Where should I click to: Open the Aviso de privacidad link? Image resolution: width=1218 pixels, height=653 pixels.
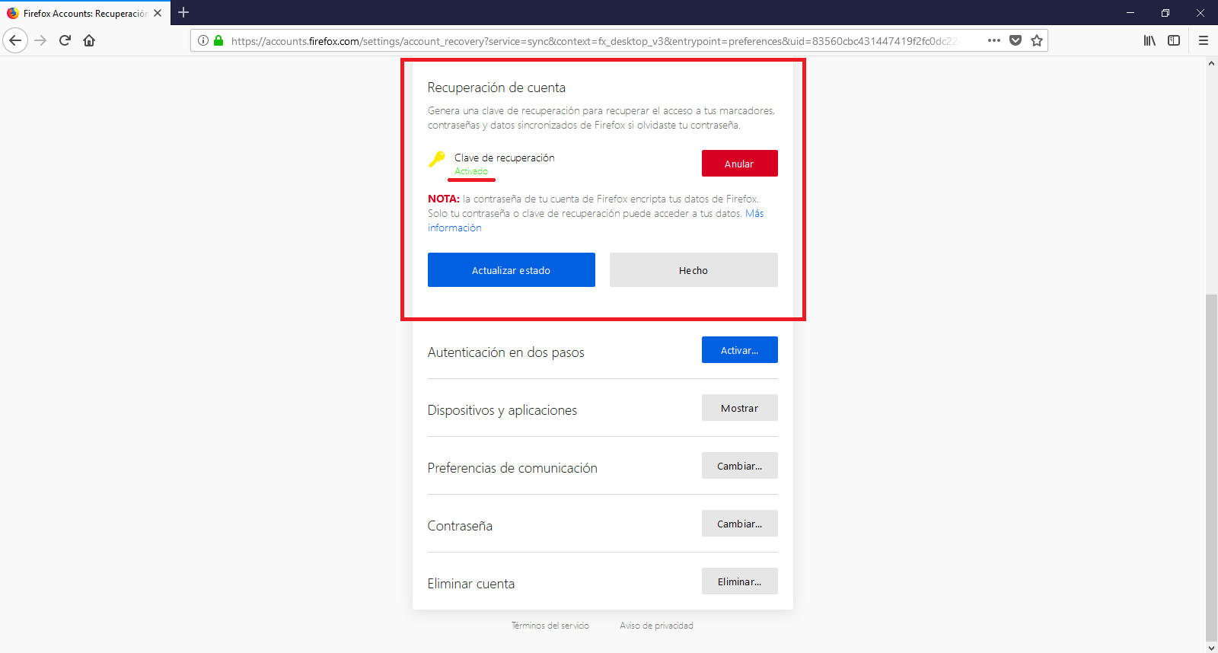(656, 626)
